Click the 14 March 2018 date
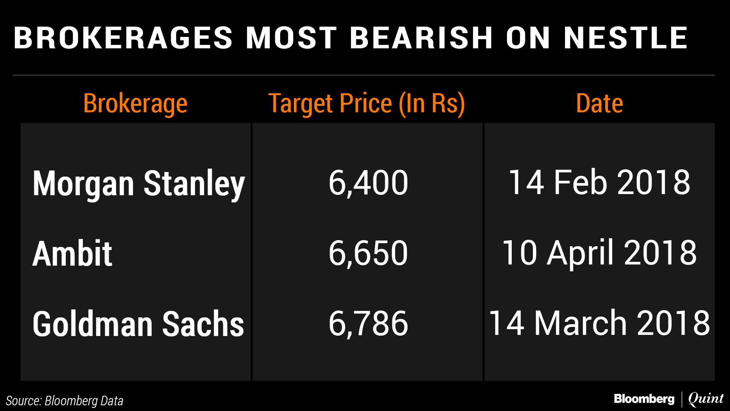 pos(599,323)
